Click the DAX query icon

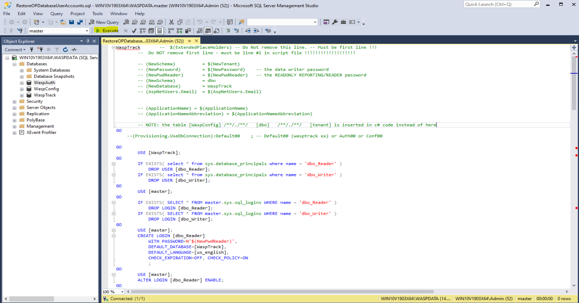(160, 22)
